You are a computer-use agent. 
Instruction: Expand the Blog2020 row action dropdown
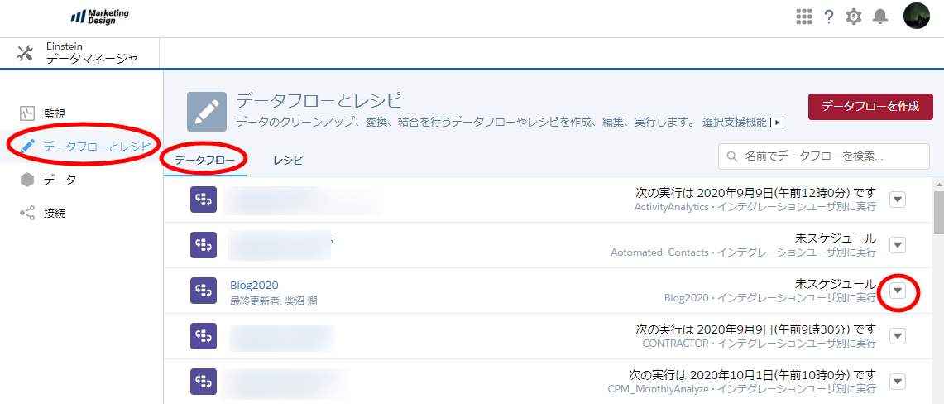point(898,291)
